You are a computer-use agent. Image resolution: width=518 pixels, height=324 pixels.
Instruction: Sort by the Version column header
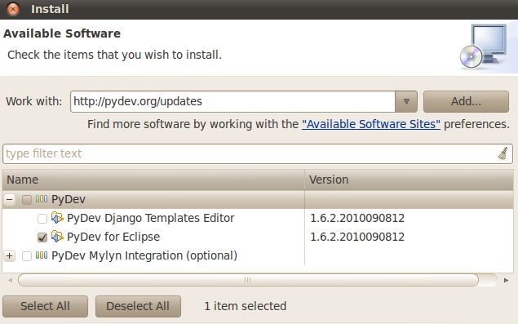(409, 180)
